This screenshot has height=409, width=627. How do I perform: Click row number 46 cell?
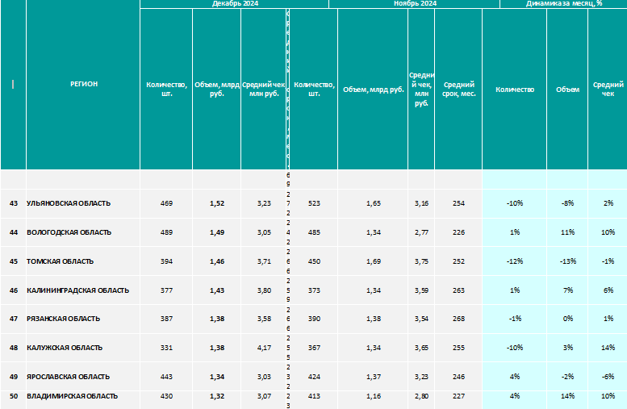(14, 290)
